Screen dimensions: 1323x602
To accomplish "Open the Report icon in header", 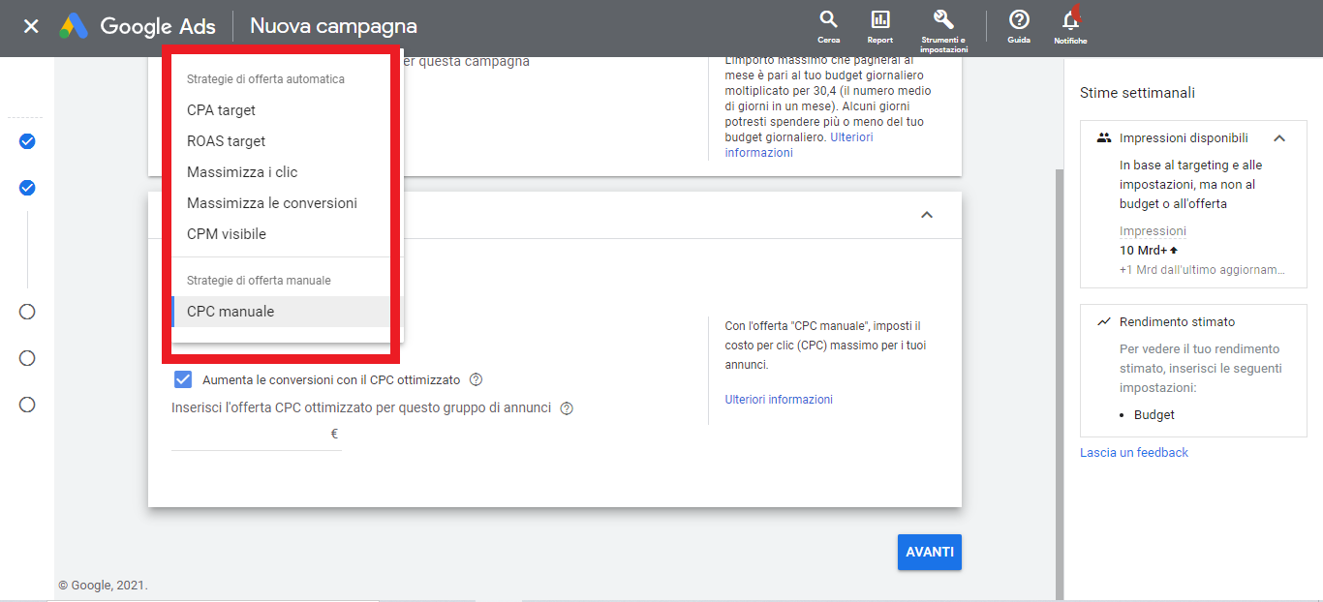I will [x=879, y=21].
